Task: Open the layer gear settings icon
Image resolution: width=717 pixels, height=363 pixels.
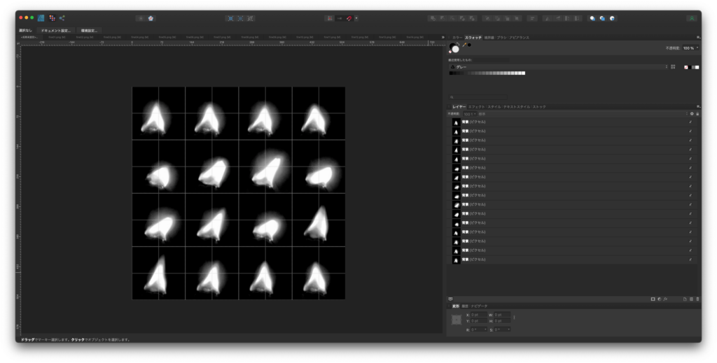Action: click(692, 113)
